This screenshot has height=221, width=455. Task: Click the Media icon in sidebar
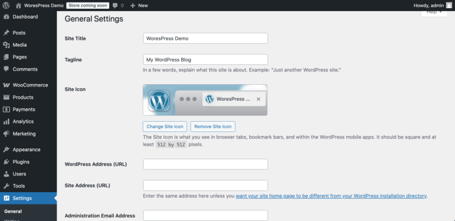(6, 45)
